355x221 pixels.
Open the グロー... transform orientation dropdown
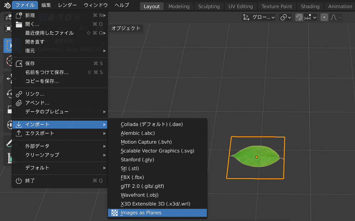coord(259,17)
